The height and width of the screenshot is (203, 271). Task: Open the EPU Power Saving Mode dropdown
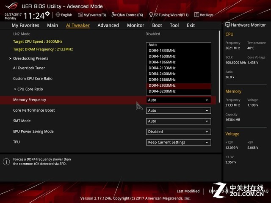coord(179,132)
